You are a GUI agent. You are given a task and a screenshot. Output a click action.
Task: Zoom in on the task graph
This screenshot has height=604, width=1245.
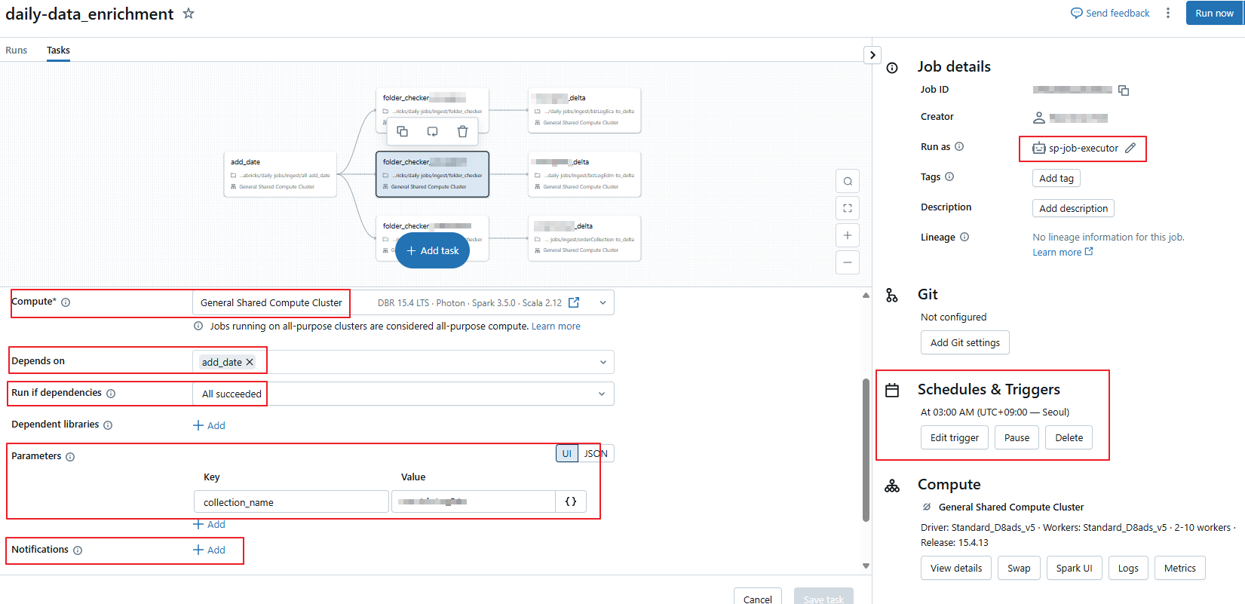pyautogui.click(x=848, y=235)
